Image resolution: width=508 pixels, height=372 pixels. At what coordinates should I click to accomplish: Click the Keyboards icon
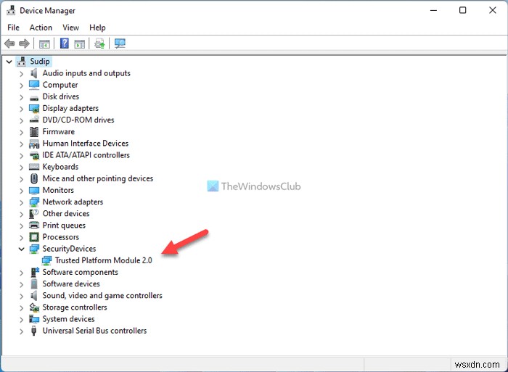coord(34,167)
